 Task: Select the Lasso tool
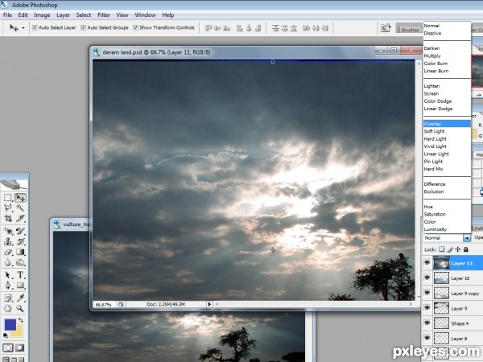(x=8, y=208)
